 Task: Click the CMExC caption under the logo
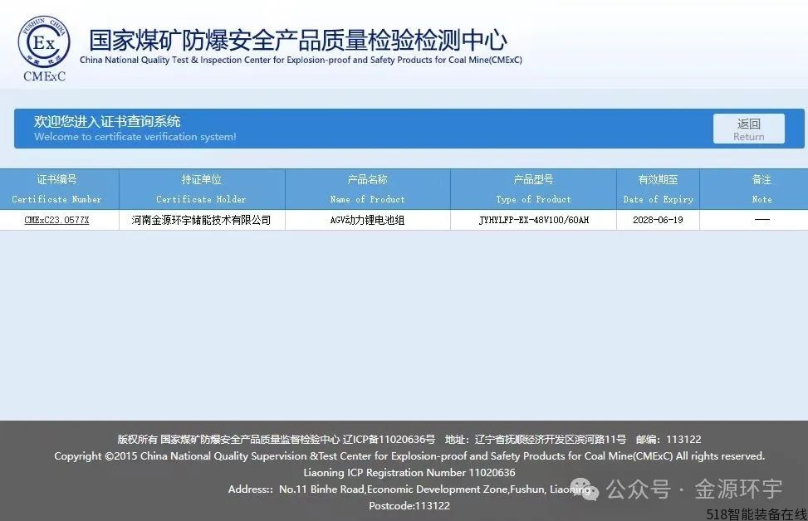pos(44,76)
